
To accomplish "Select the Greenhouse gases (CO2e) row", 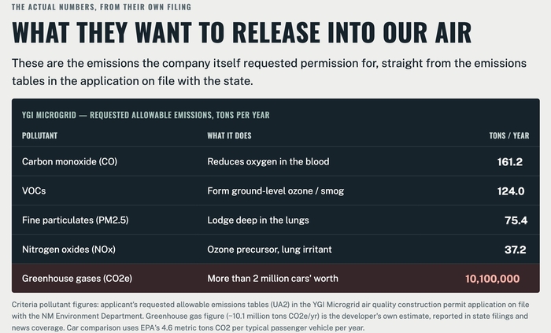I will pyautogui.click(x=275, y=278).
